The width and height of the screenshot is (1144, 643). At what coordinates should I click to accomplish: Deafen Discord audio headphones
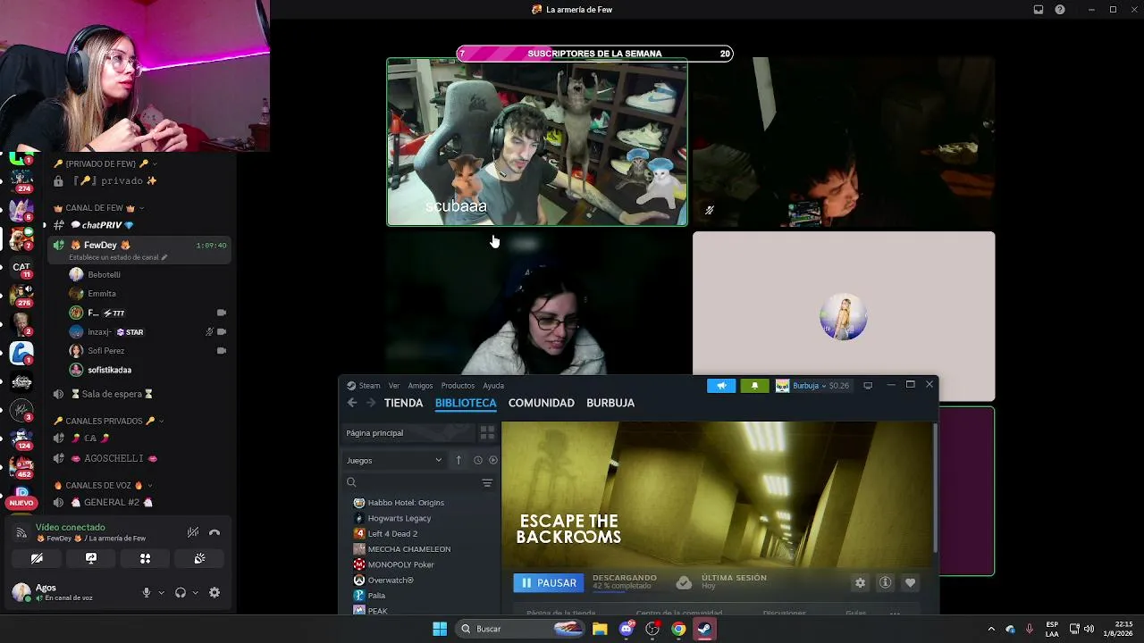[x=181, y=593]
